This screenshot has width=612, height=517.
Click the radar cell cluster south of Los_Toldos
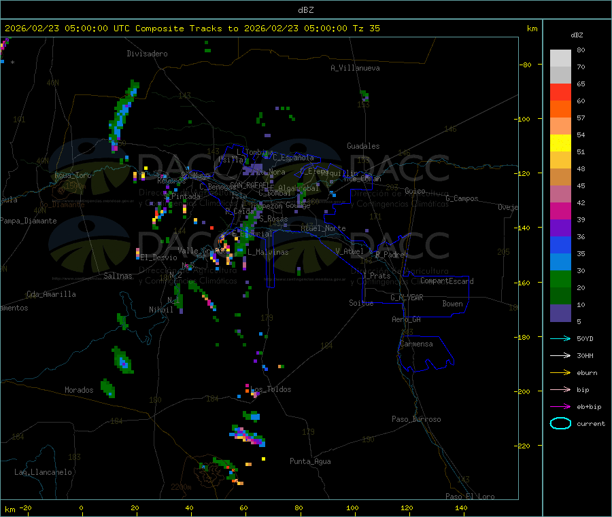click(x=249, y=436)
